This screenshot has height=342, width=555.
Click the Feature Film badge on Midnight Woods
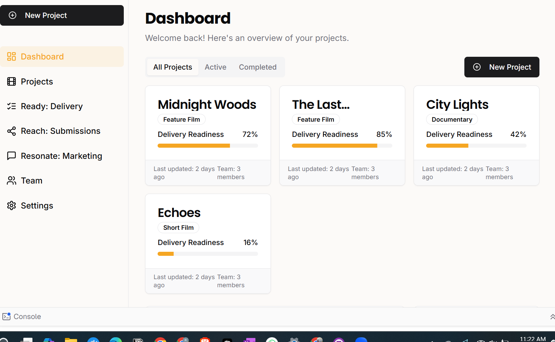[181, 119]
